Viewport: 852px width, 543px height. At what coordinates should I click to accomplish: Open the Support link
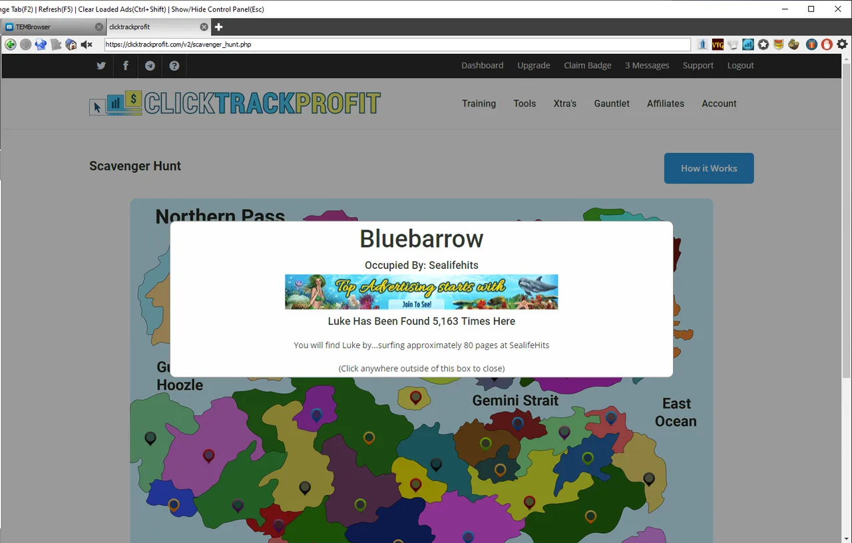698,65
